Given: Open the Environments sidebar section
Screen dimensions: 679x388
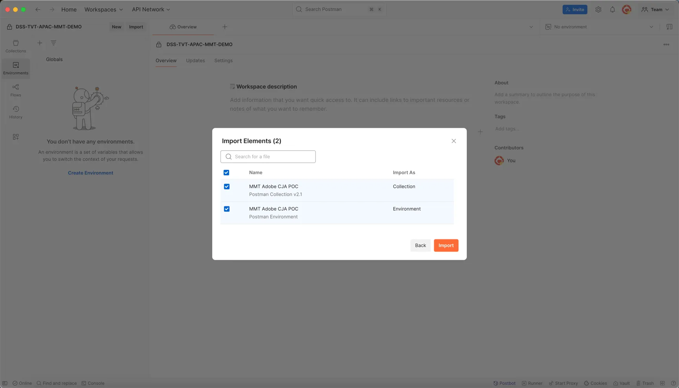Looking at the screenshot, I should [16, 68].
